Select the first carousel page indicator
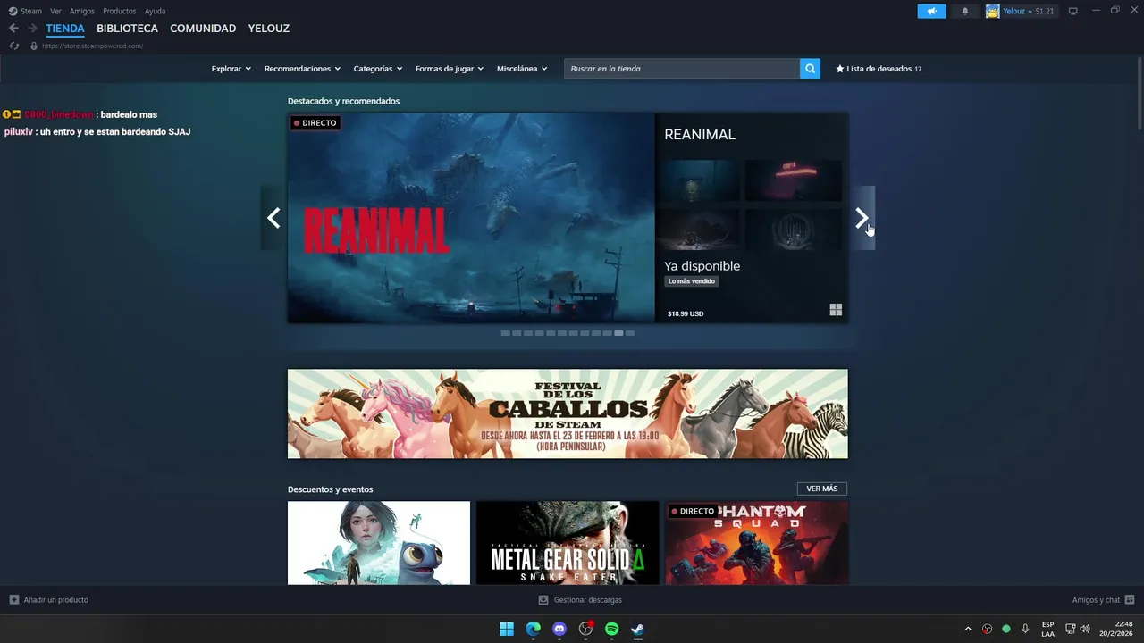The height and width of the screenshot is (643, 1144). coord(505,333)
